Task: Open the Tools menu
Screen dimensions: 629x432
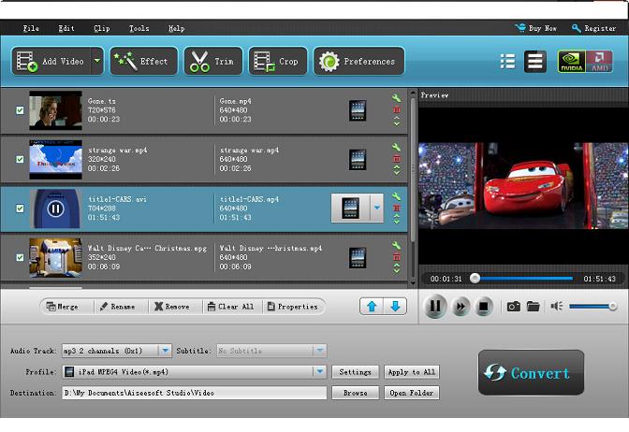Action: click(x=139, y=28)
